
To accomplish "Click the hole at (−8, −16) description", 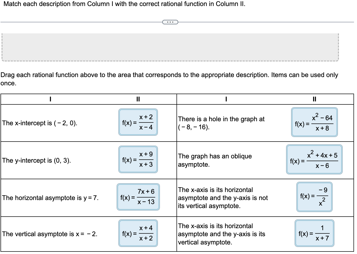I will click(x=221, y=123).
